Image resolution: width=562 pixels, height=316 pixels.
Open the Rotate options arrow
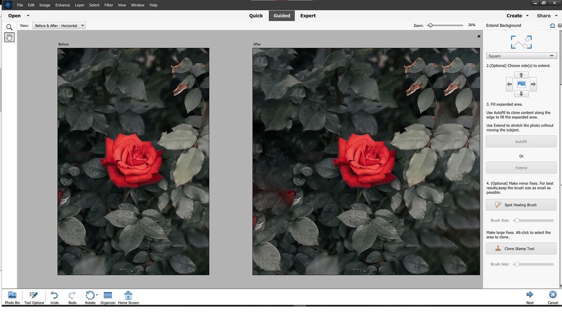click(x=96, y=295)
